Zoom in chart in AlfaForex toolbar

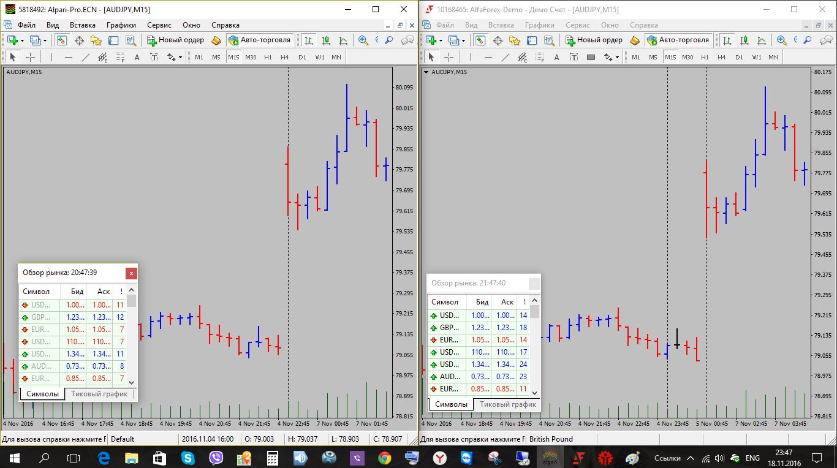782,40
